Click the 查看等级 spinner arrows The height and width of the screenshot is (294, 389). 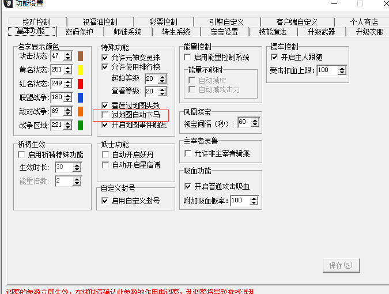click(163, 92)
